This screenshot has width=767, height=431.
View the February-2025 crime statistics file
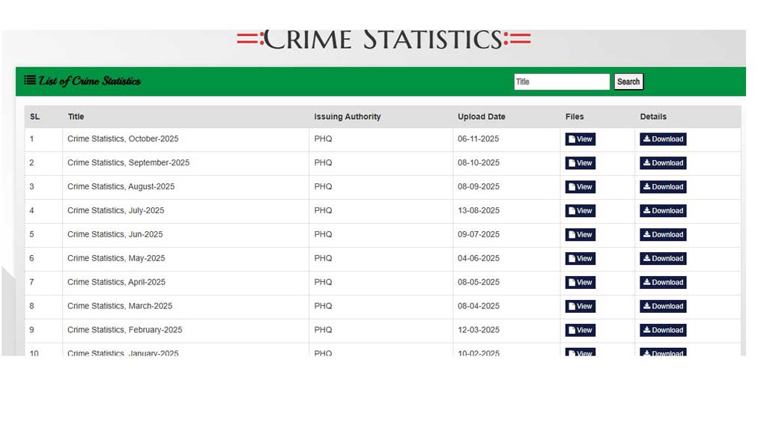point(580,331)
